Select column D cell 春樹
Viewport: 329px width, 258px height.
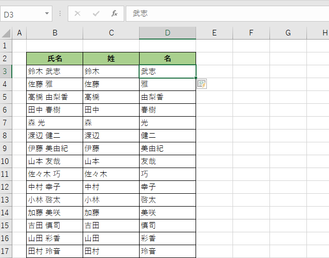(167, 110)
